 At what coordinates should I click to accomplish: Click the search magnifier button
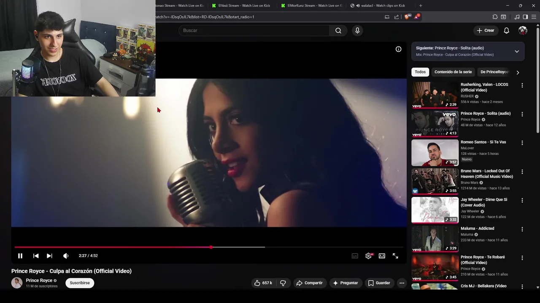(338, 30)
